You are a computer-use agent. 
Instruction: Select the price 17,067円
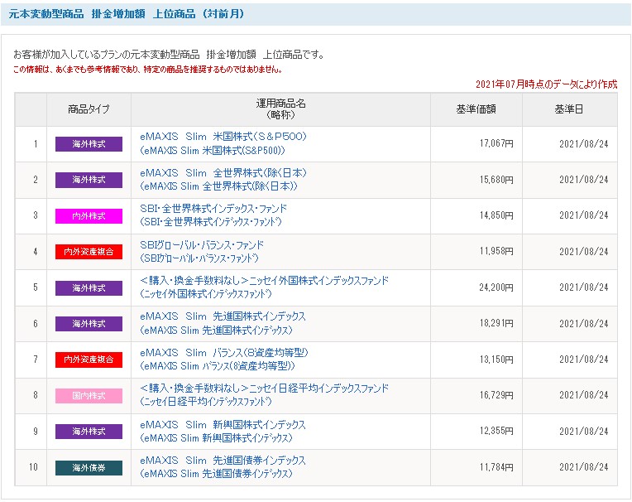point(496,143)
